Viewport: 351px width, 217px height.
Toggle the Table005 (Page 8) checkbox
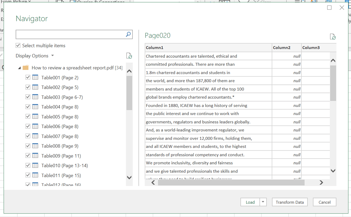point(28,116)
